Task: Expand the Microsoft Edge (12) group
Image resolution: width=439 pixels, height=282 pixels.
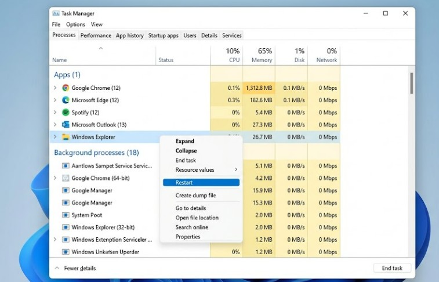Action: tap(55, 100)
